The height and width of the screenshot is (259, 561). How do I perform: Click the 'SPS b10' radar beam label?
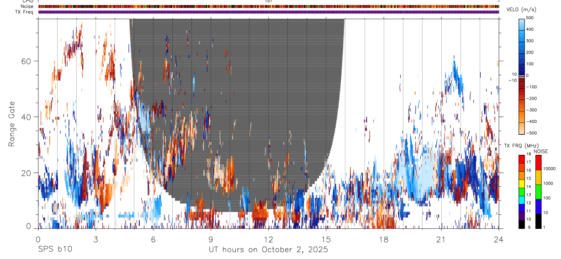tap(55, 249)
